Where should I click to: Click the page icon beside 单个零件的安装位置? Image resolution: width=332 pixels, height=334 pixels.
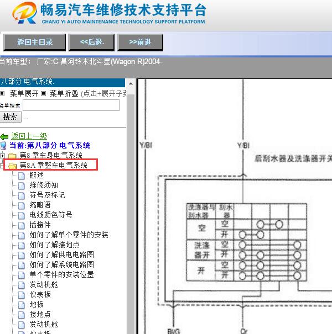[x=22, y=275]
